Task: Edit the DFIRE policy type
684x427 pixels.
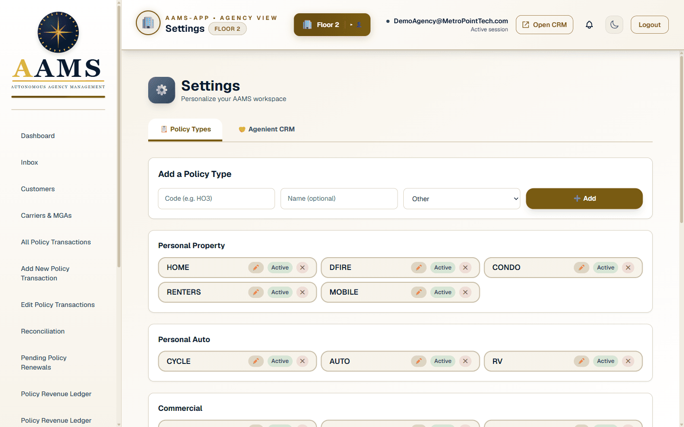Action: click(418, 268)
